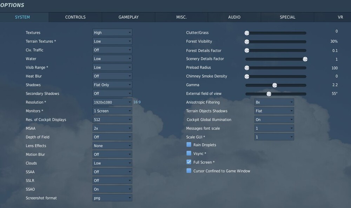
Task: Open the Screenshot format dropdown
Action: point(112,198)
